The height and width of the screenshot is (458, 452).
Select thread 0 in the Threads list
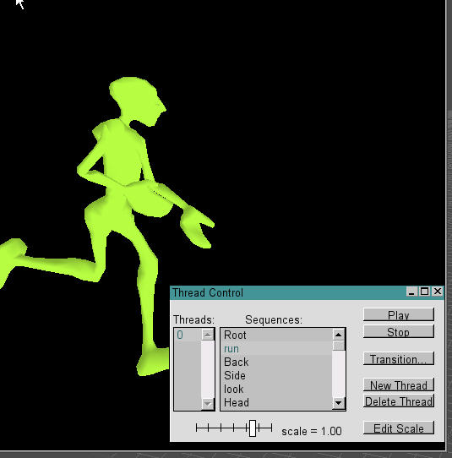coord(188,335)
